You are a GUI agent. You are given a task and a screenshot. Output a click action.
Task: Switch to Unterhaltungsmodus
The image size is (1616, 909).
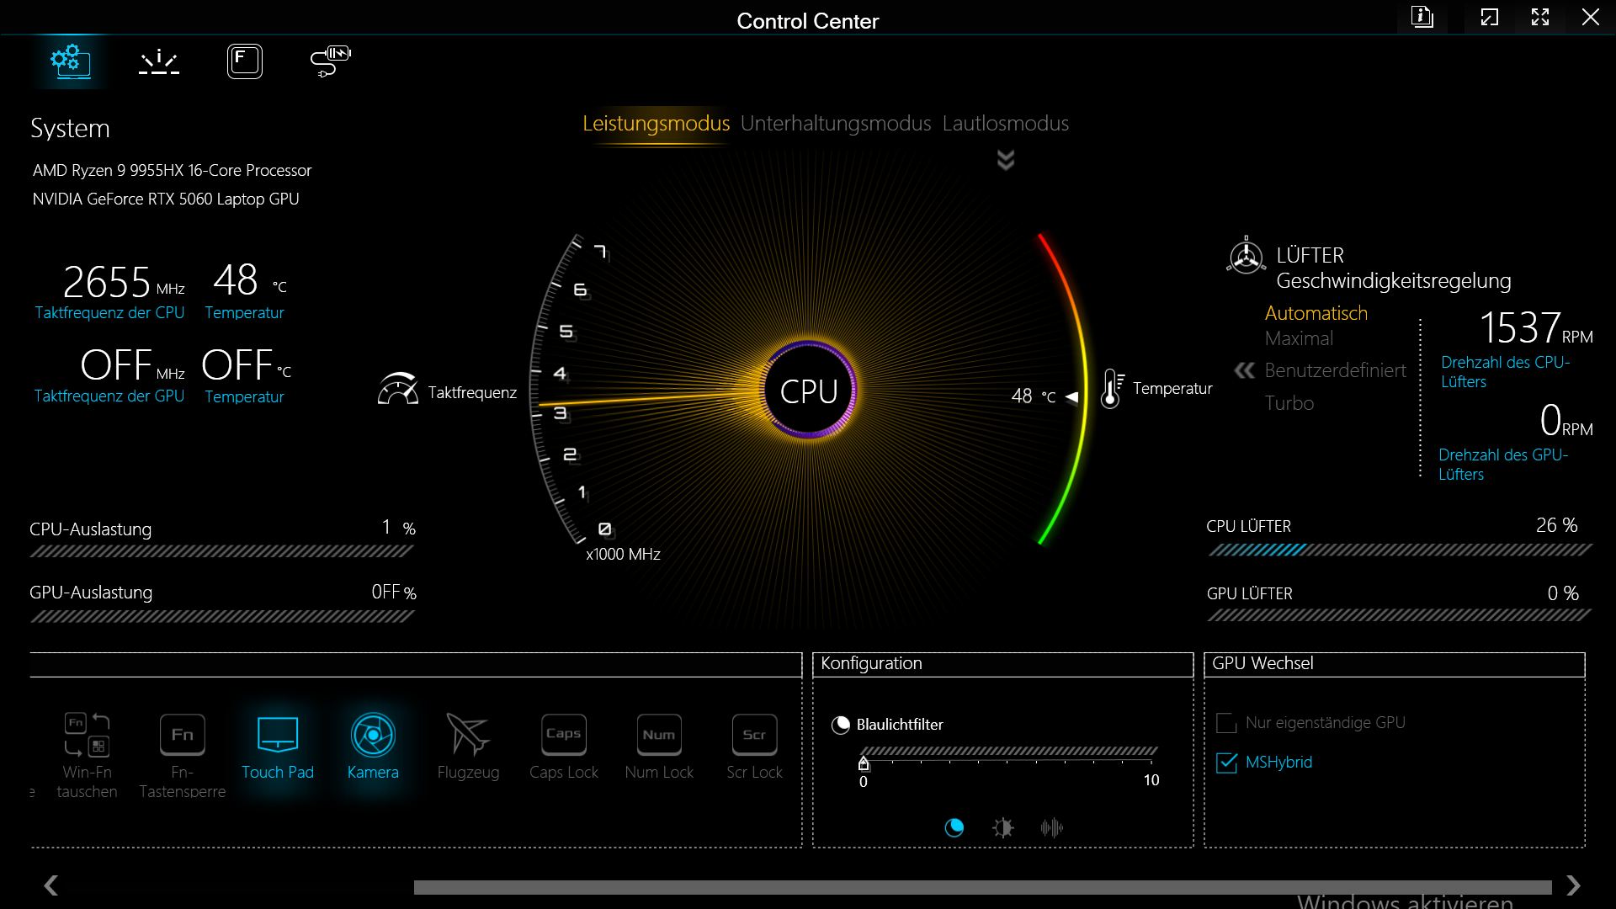point(835,124)
